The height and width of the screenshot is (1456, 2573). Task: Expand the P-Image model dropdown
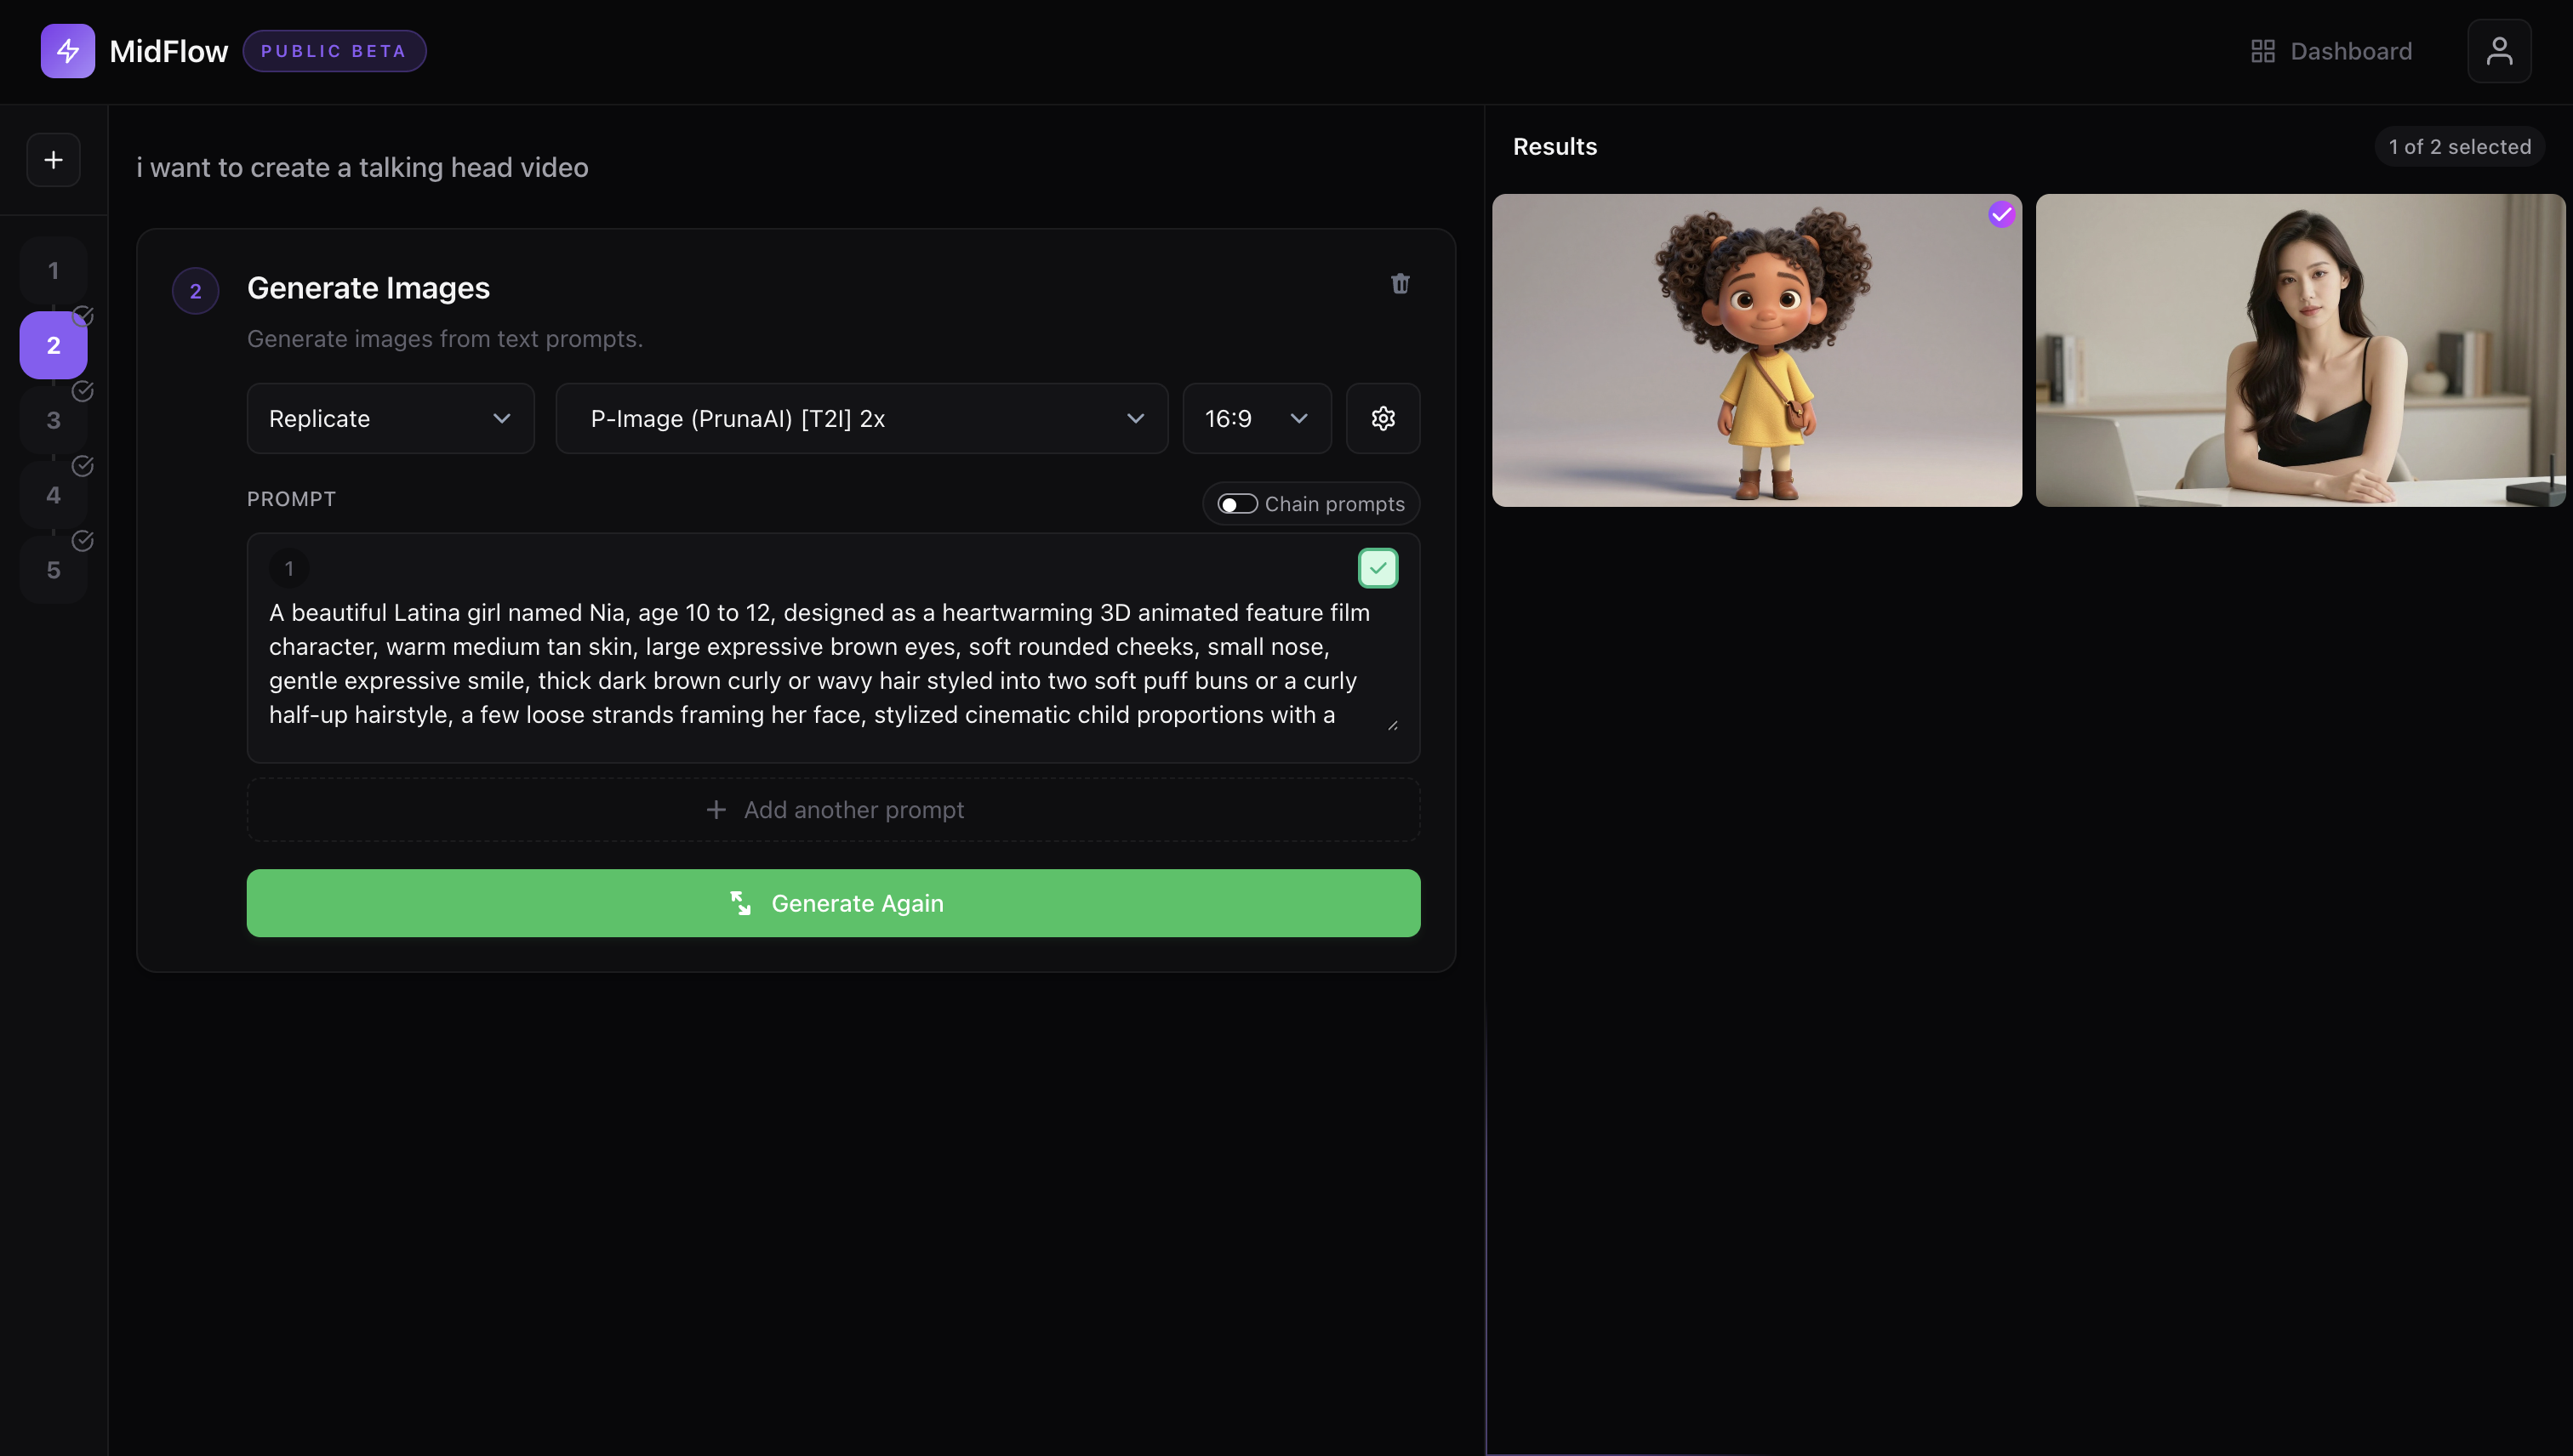(x=861, y=418)
